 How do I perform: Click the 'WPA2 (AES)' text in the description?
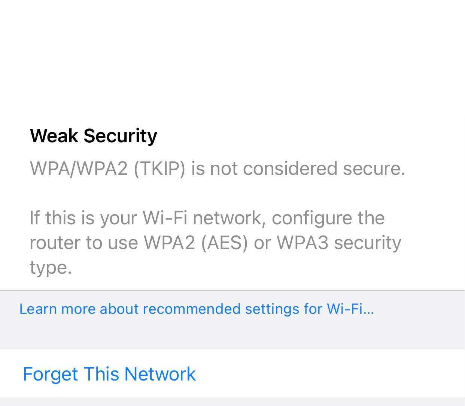point(196,243)
